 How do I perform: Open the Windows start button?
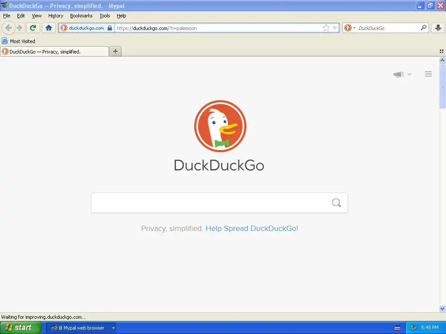point(20,328)
